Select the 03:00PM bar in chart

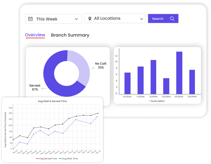tap(179, 73)
